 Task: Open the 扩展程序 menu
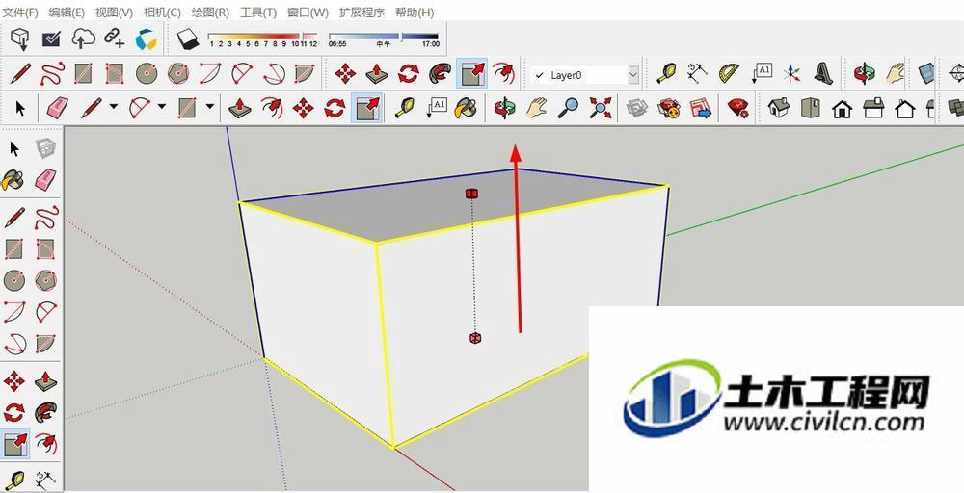pos(361,13)
